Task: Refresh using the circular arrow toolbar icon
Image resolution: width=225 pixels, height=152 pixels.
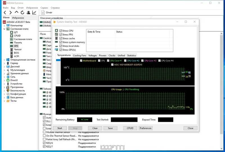Action: pyautogui.click(x=22, y=13)
